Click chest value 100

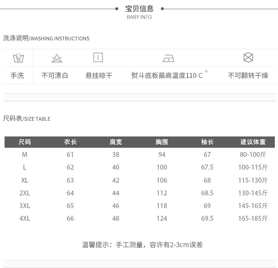pos(162,167)
